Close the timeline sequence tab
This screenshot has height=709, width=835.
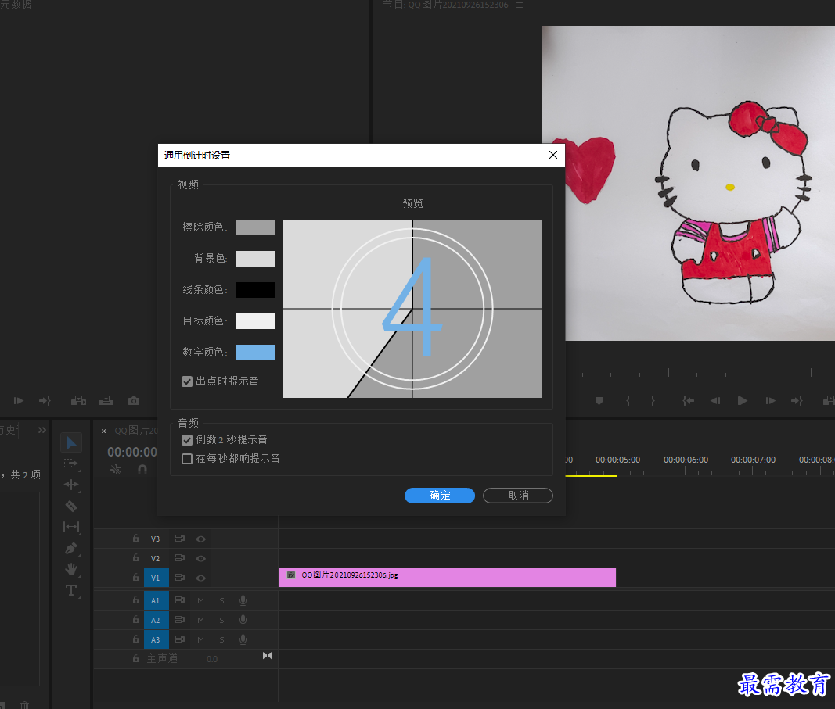pos(104,431)
